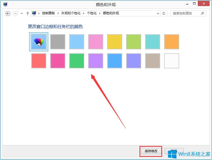This screenshot has width=212, height=160.
Task: Navigate to 个性化 in the breadcrumb
Action: click(91, 13)
